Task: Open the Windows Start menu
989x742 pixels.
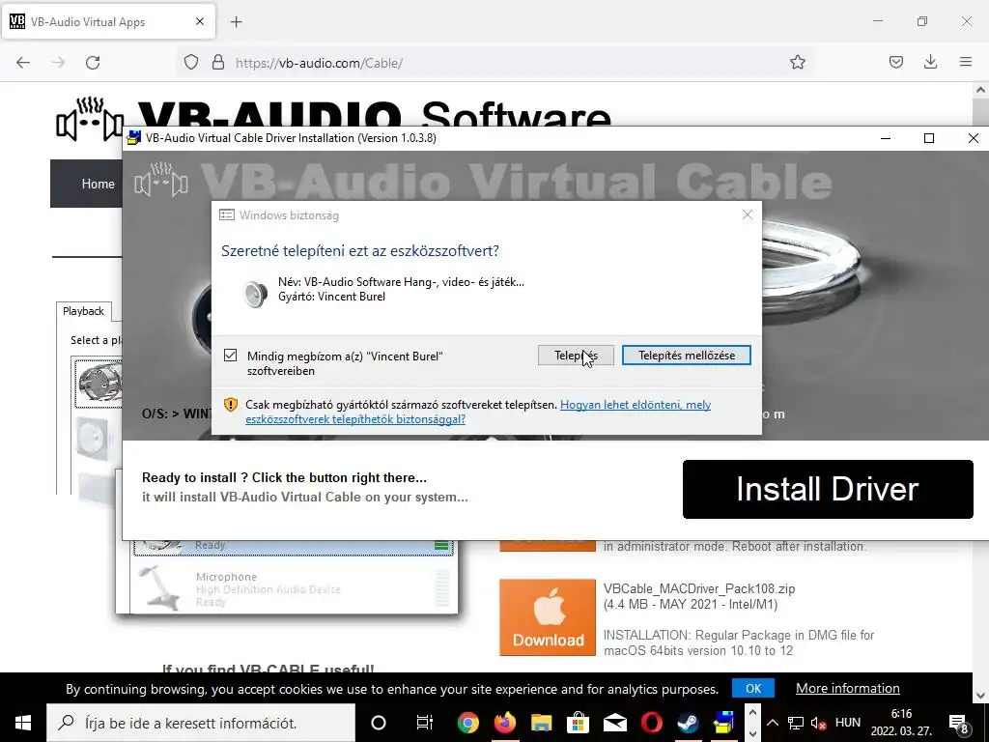Action: pos(23,723)
